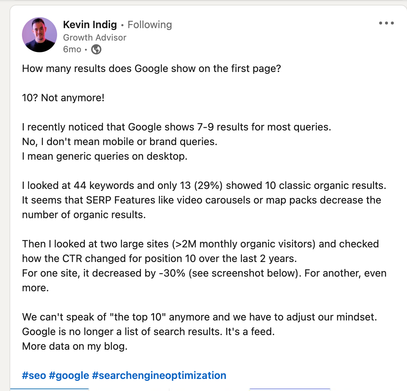This screenshot has width=407, height=391.
Task: Click the Following status label
Action: (x=150, y=25)
